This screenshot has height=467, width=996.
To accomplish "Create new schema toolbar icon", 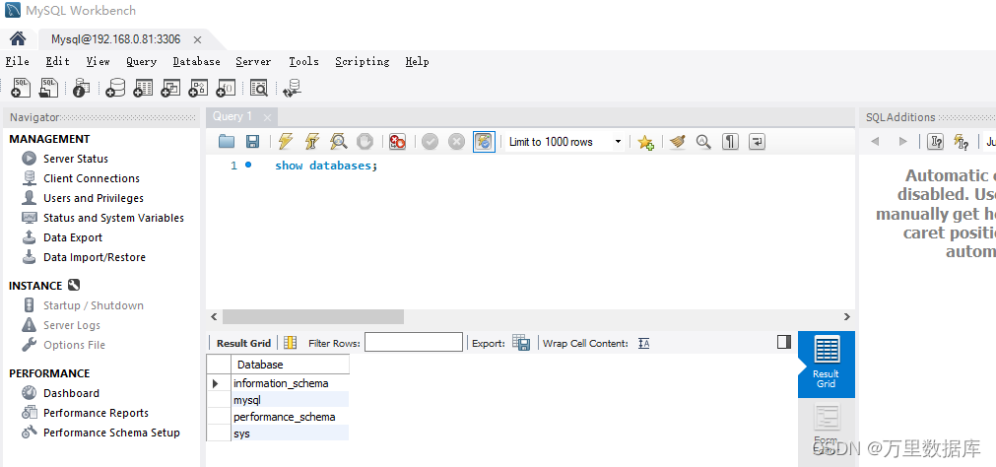I will click(x=115, y=88).
